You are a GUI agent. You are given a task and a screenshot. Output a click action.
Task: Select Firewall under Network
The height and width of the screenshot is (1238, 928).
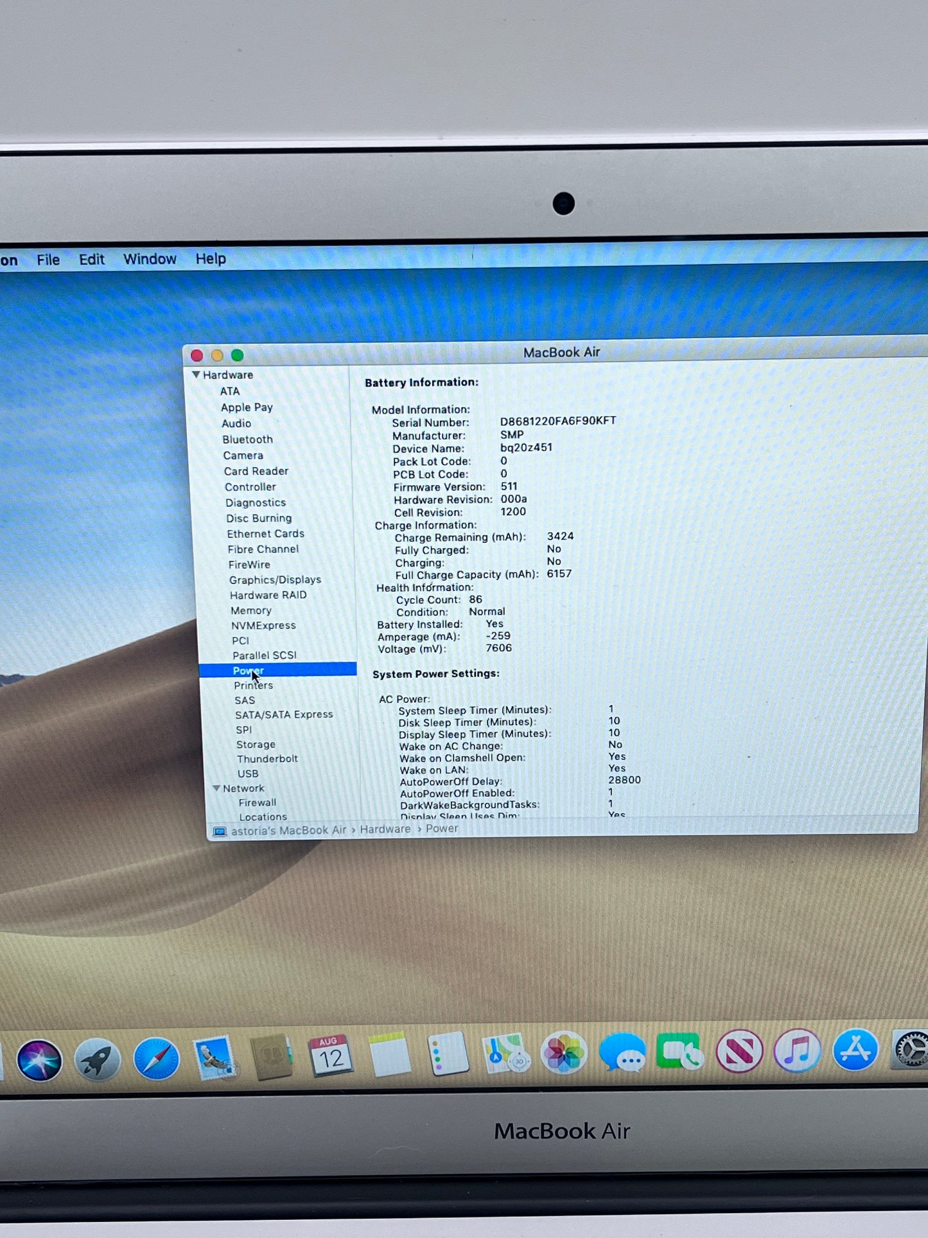click(x=258, y=802)
